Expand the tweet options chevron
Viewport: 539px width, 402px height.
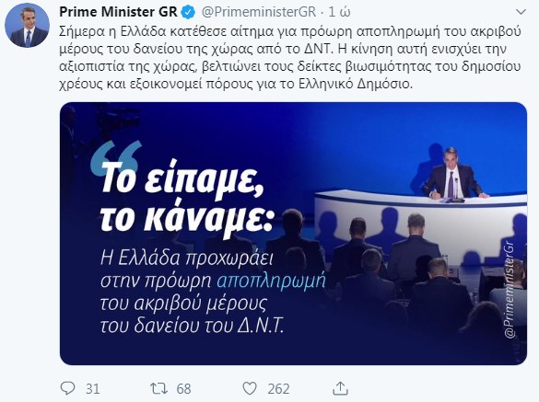[521, 12]
